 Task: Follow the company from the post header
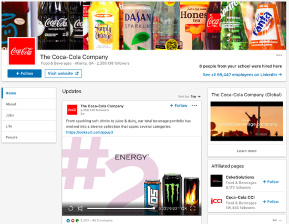179,106
